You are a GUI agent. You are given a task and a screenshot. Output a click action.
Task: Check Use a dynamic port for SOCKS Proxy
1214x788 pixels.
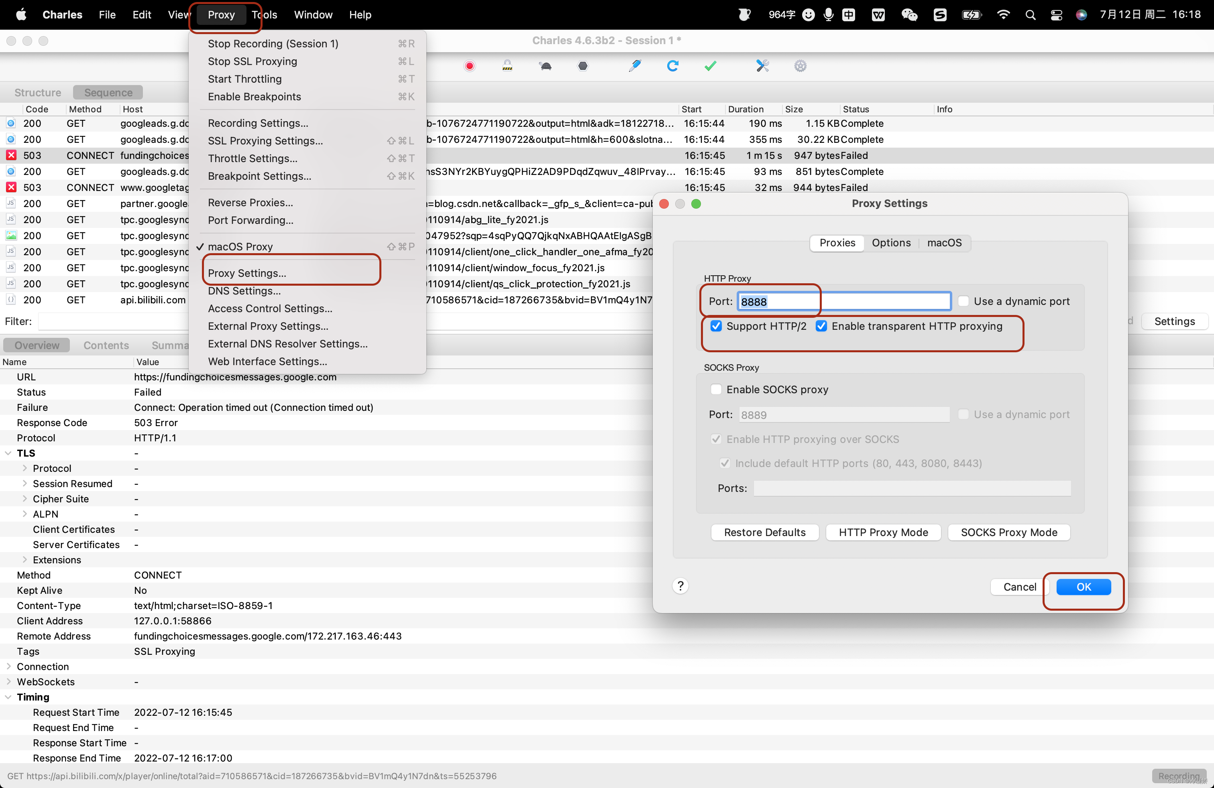[963, 414]
